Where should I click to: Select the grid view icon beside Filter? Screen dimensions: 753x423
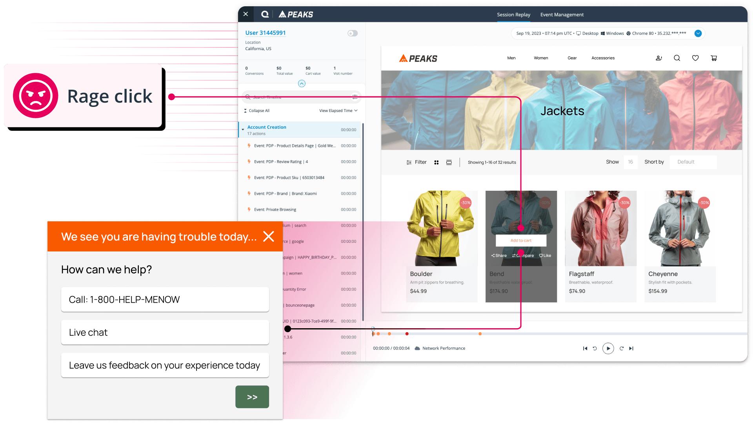[x=437, y=162]
